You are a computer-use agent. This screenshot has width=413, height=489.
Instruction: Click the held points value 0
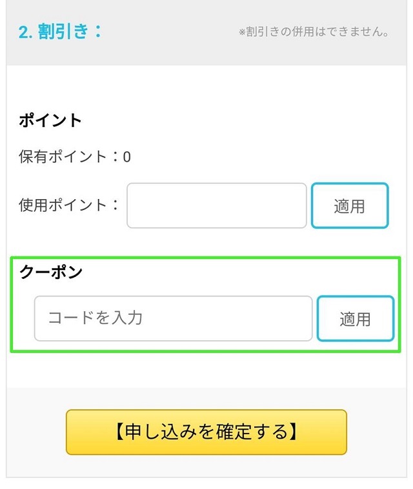coord(126,157)
